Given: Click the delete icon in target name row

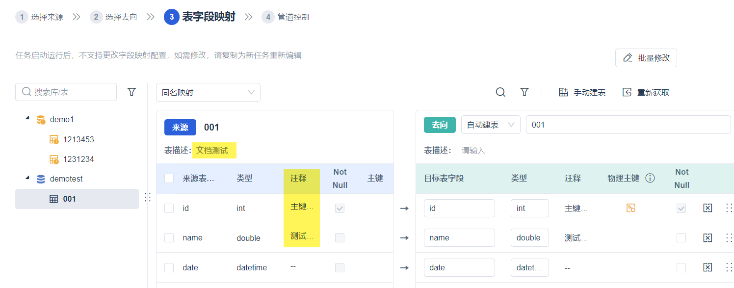Looking at the screenshot, I should tap(708, 238).
